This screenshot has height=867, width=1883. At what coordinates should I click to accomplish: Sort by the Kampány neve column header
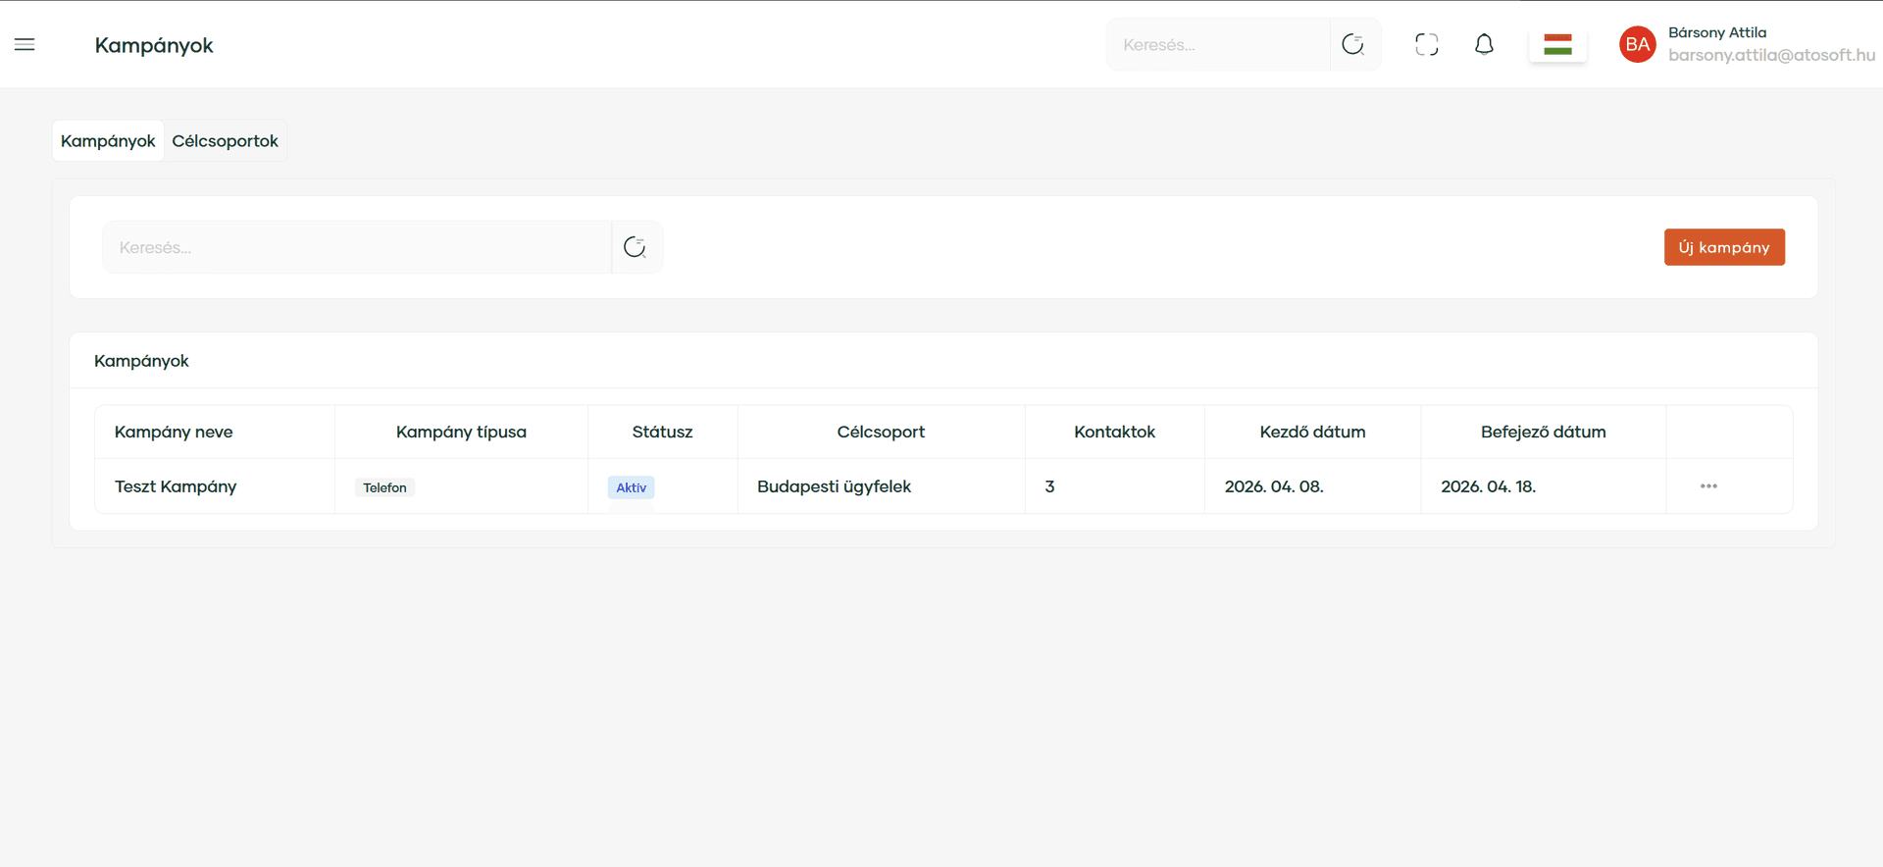tap(174, 432)
